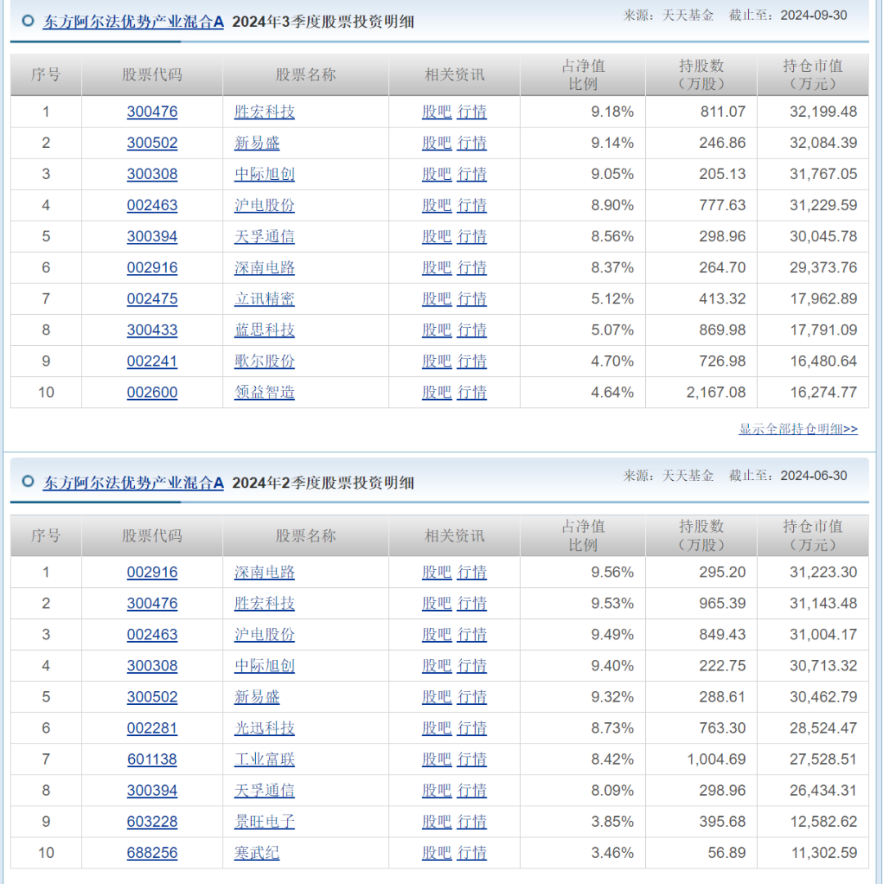Open 寒武纪 stock name link
Image resolution: width=883 pixels, height=884 pixels.
(257, 853)
